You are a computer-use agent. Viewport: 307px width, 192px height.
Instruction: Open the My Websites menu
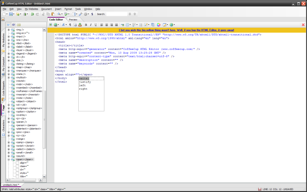(31, 9)
